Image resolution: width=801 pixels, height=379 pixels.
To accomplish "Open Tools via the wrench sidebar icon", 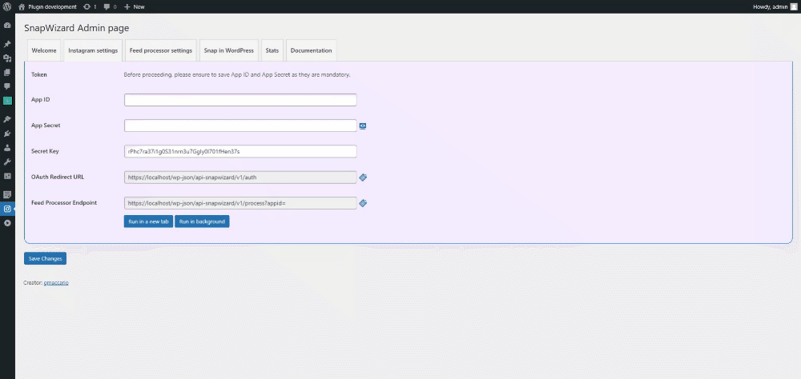I will [x=7, y=162].
